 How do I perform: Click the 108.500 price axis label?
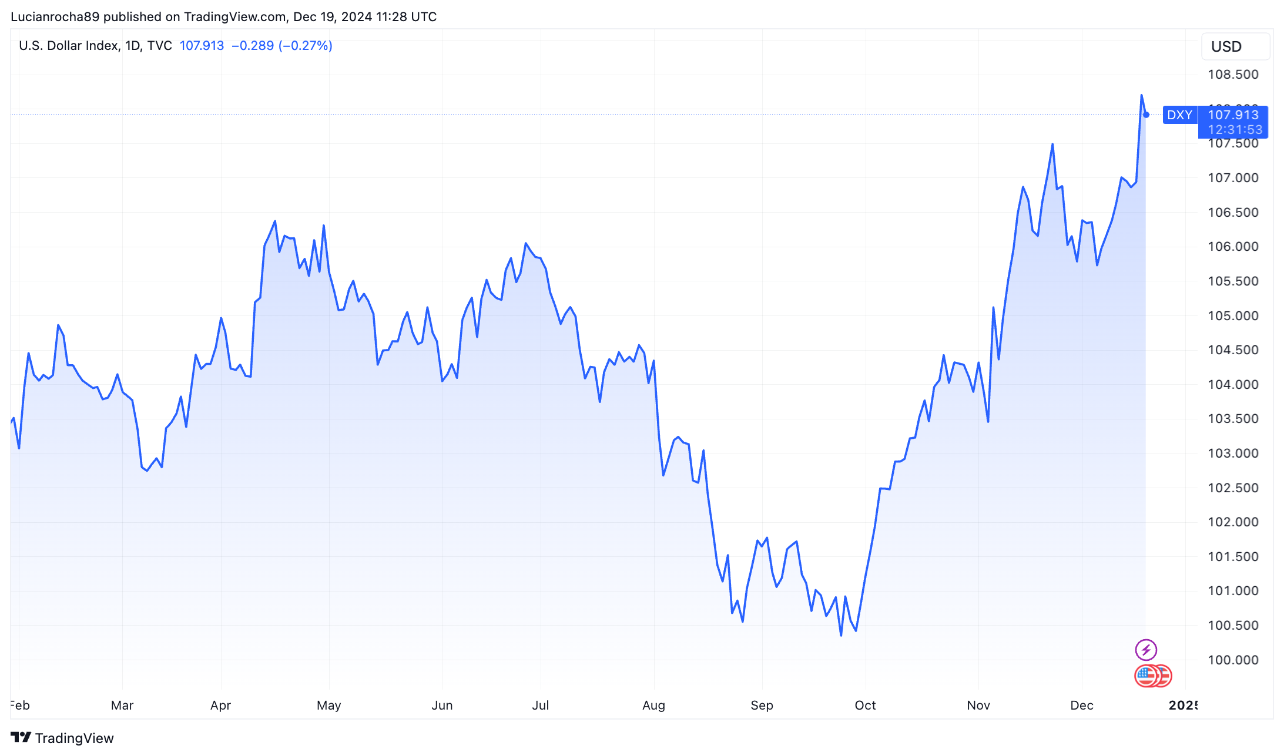(x=1233, y=75)
